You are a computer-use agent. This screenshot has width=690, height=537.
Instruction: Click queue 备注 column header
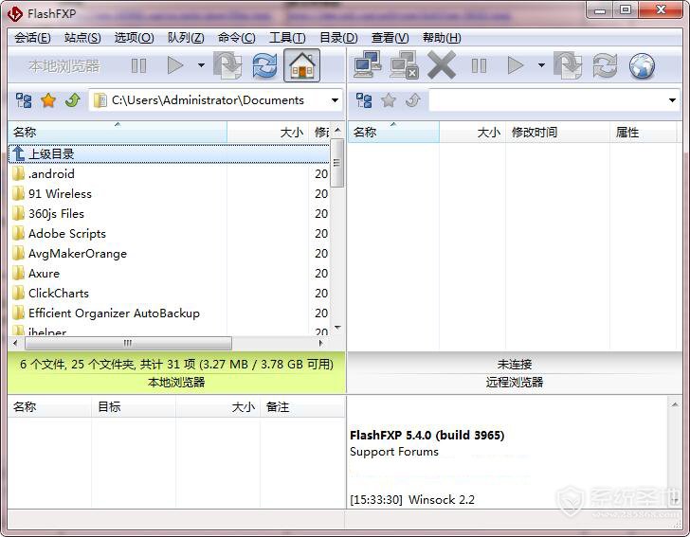[301, 407]
